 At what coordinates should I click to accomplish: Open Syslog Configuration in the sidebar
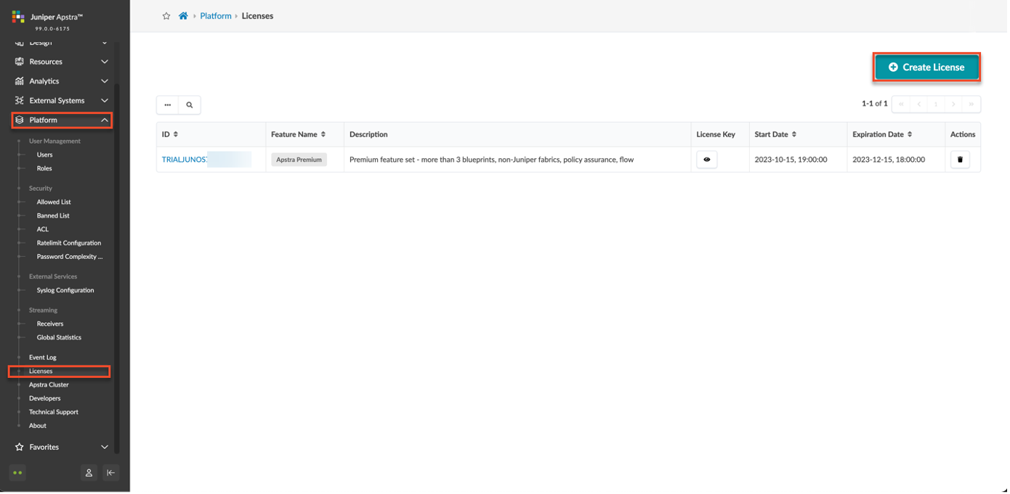(65, 290)
